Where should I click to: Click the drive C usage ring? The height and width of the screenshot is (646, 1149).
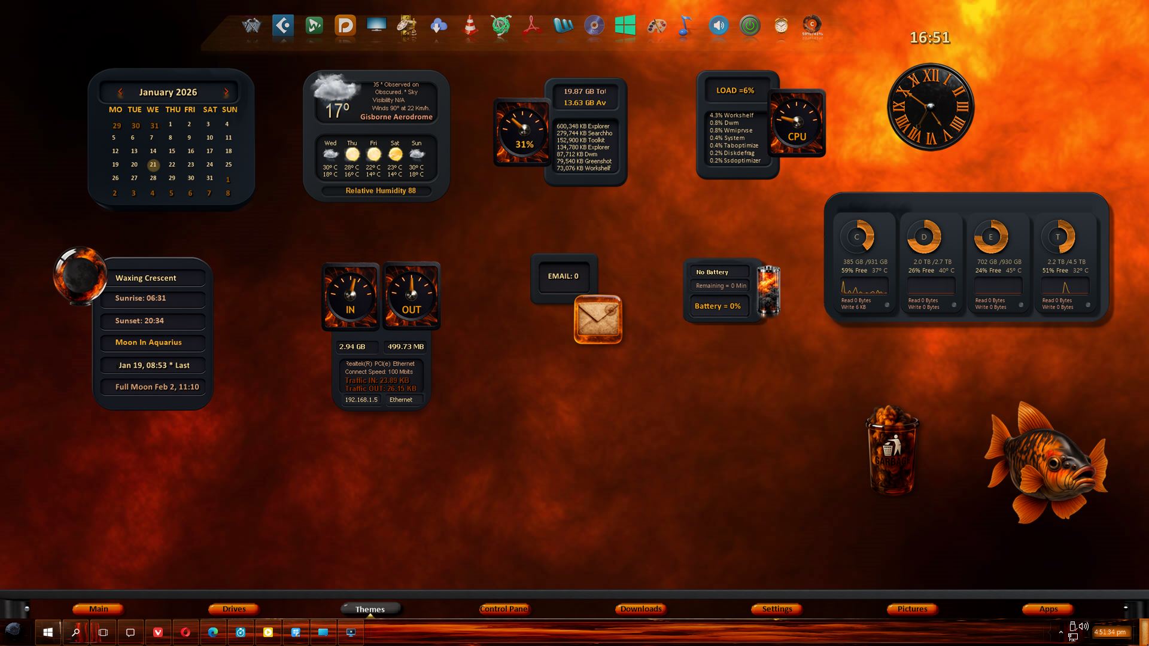click(857, 237)
